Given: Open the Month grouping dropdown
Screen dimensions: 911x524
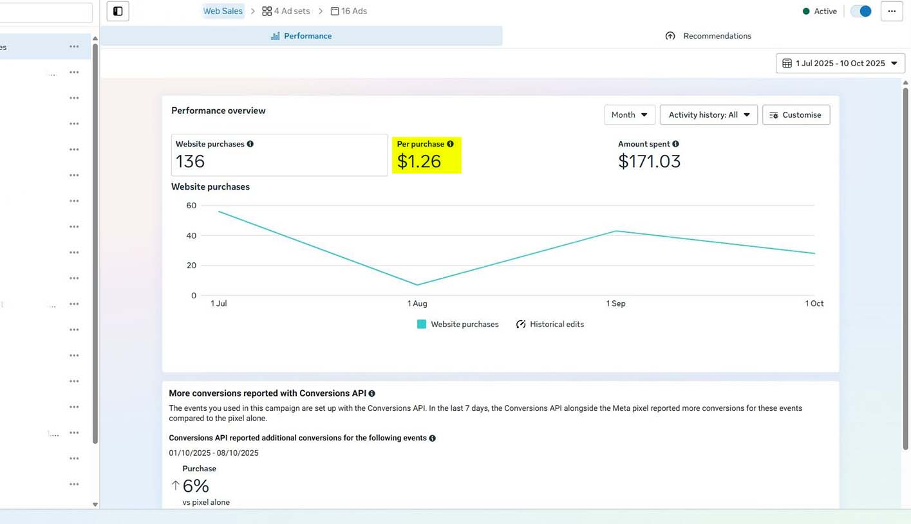Looking at the screenshot, I should (x=629, y=115).
